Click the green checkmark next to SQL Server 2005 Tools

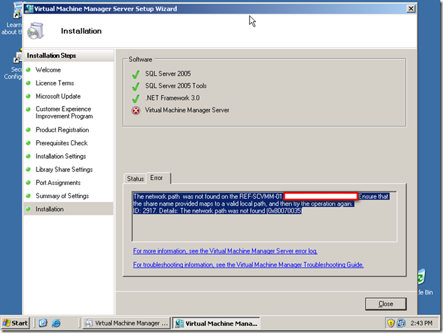coord(136,86)
